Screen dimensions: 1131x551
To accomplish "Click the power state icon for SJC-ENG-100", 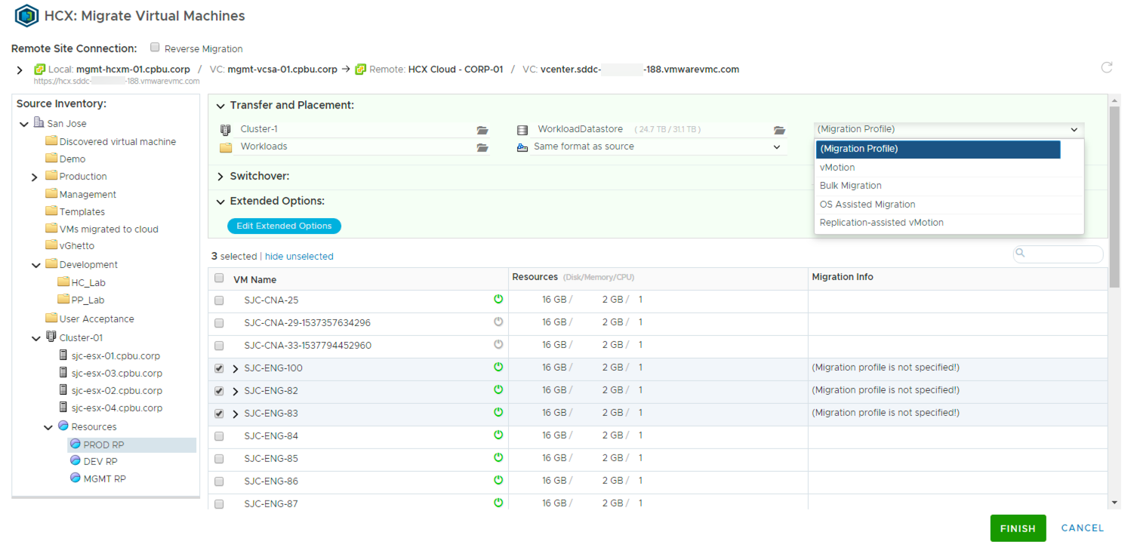I will click(498, 368).
